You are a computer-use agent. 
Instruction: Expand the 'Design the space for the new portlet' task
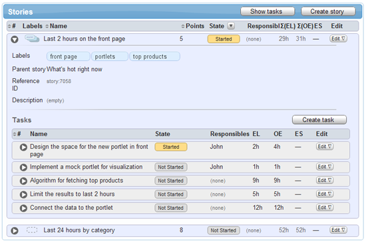pos(23,147)
